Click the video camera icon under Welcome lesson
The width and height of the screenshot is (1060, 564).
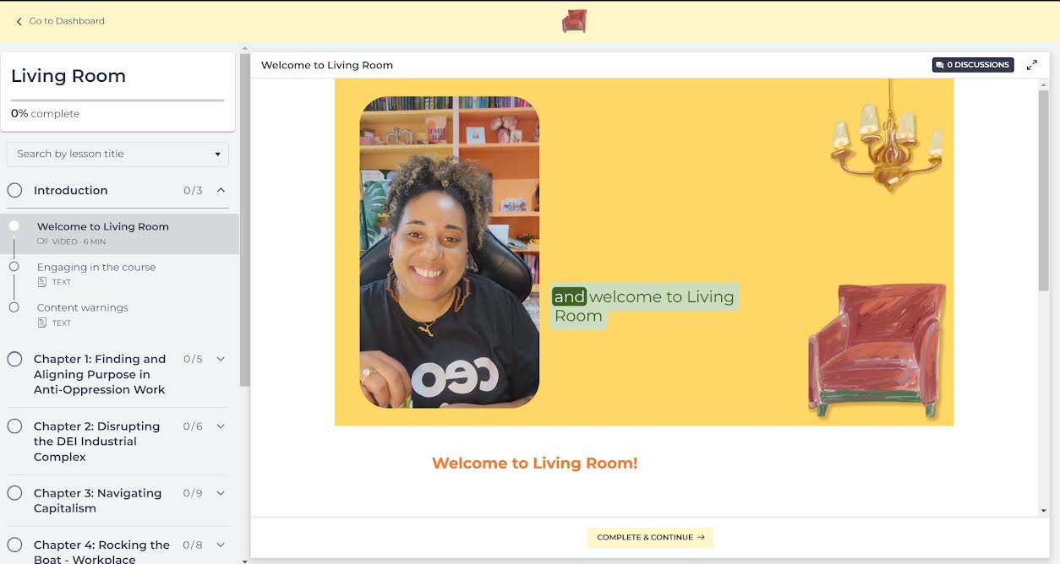42,241
